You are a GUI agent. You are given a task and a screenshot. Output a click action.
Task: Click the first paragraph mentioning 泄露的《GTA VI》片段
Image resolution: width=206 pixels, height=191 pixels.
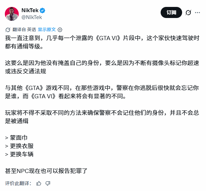coord(102,42)
